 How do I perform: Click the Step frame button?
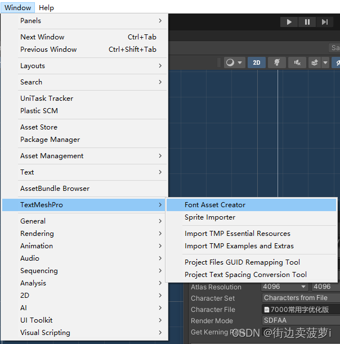(x=325, y=22)
